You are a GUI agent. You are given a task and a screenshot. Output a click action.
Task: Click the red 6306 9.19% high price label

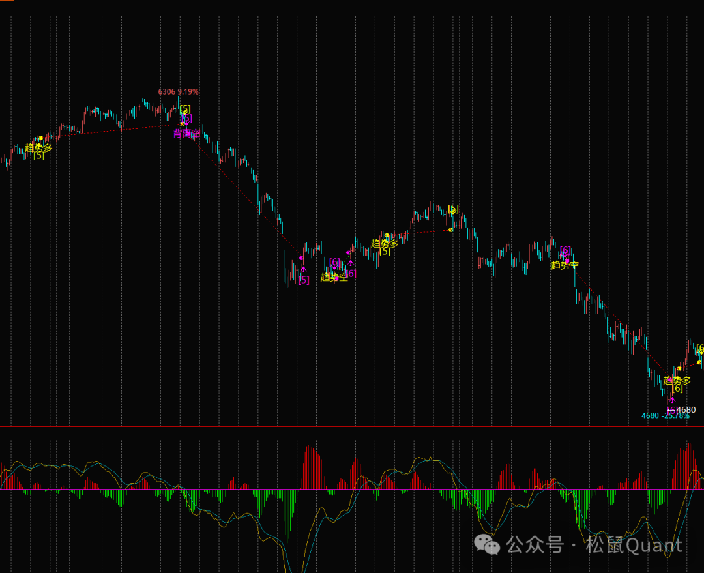pos(178,92)
